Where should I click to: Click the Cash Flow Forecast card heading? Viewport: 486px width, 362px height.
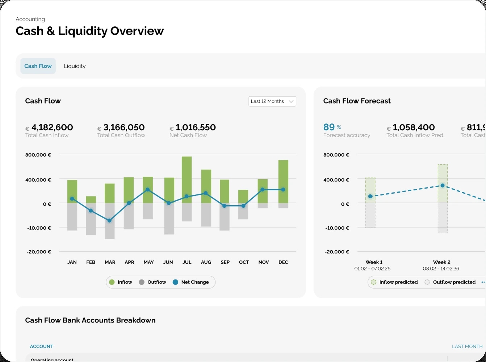tap(357, 101)
